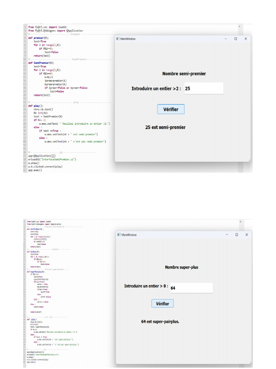The height and width of the screenshot is (369, 276).
Task: Click the resize grip of semi-premier window
Action: tap(249, 160)
